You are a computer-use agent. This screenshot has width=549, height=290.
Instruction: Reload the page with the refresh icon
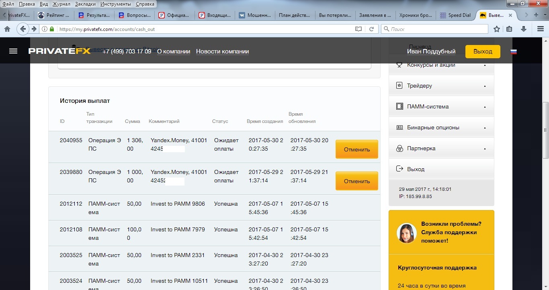pyautogui.click(x=371, y=29)
